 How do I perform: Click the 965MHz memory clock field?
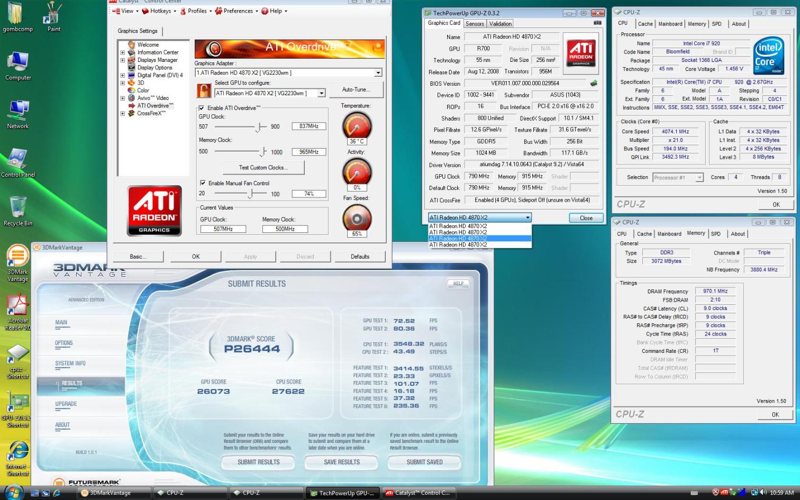pos(308,152)
